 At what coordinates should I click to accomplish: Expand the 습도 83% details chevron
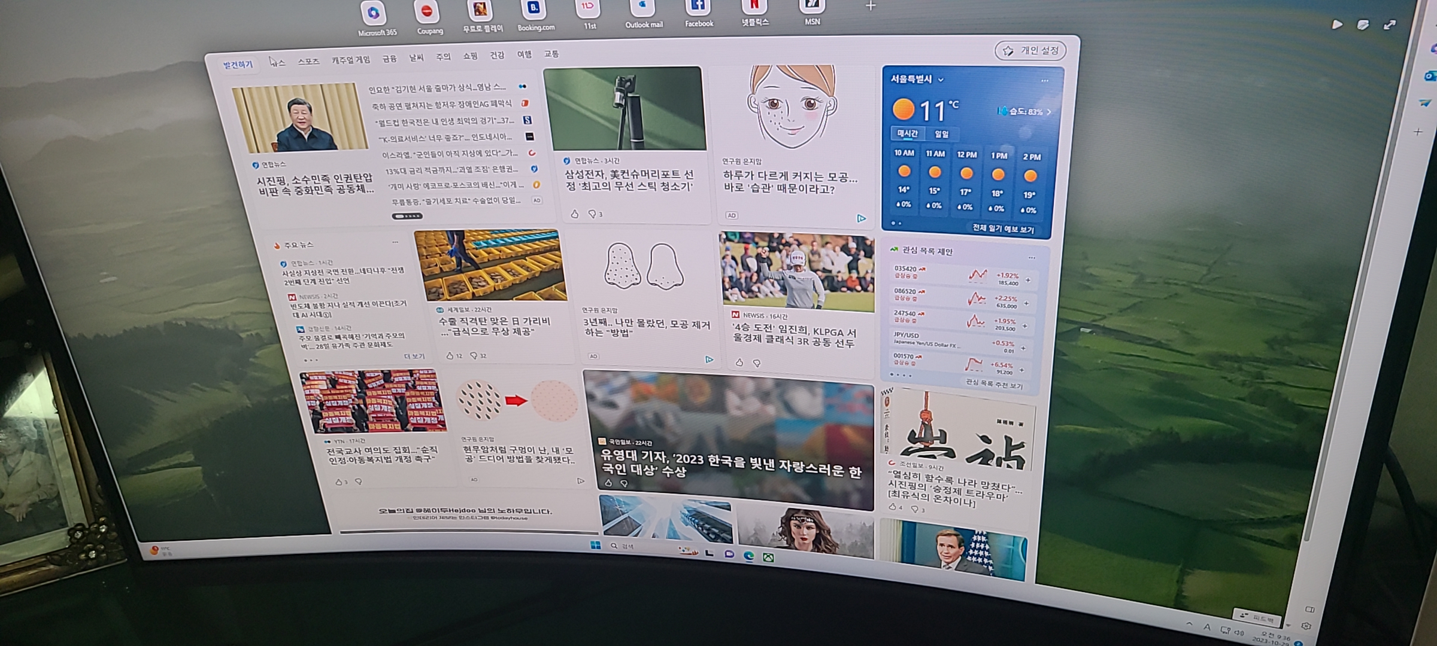tap(1049, 112)
